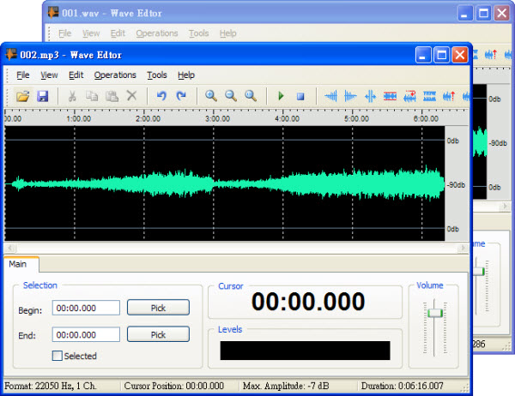Open Operations menu in the 001.wav window

(157, 33)
